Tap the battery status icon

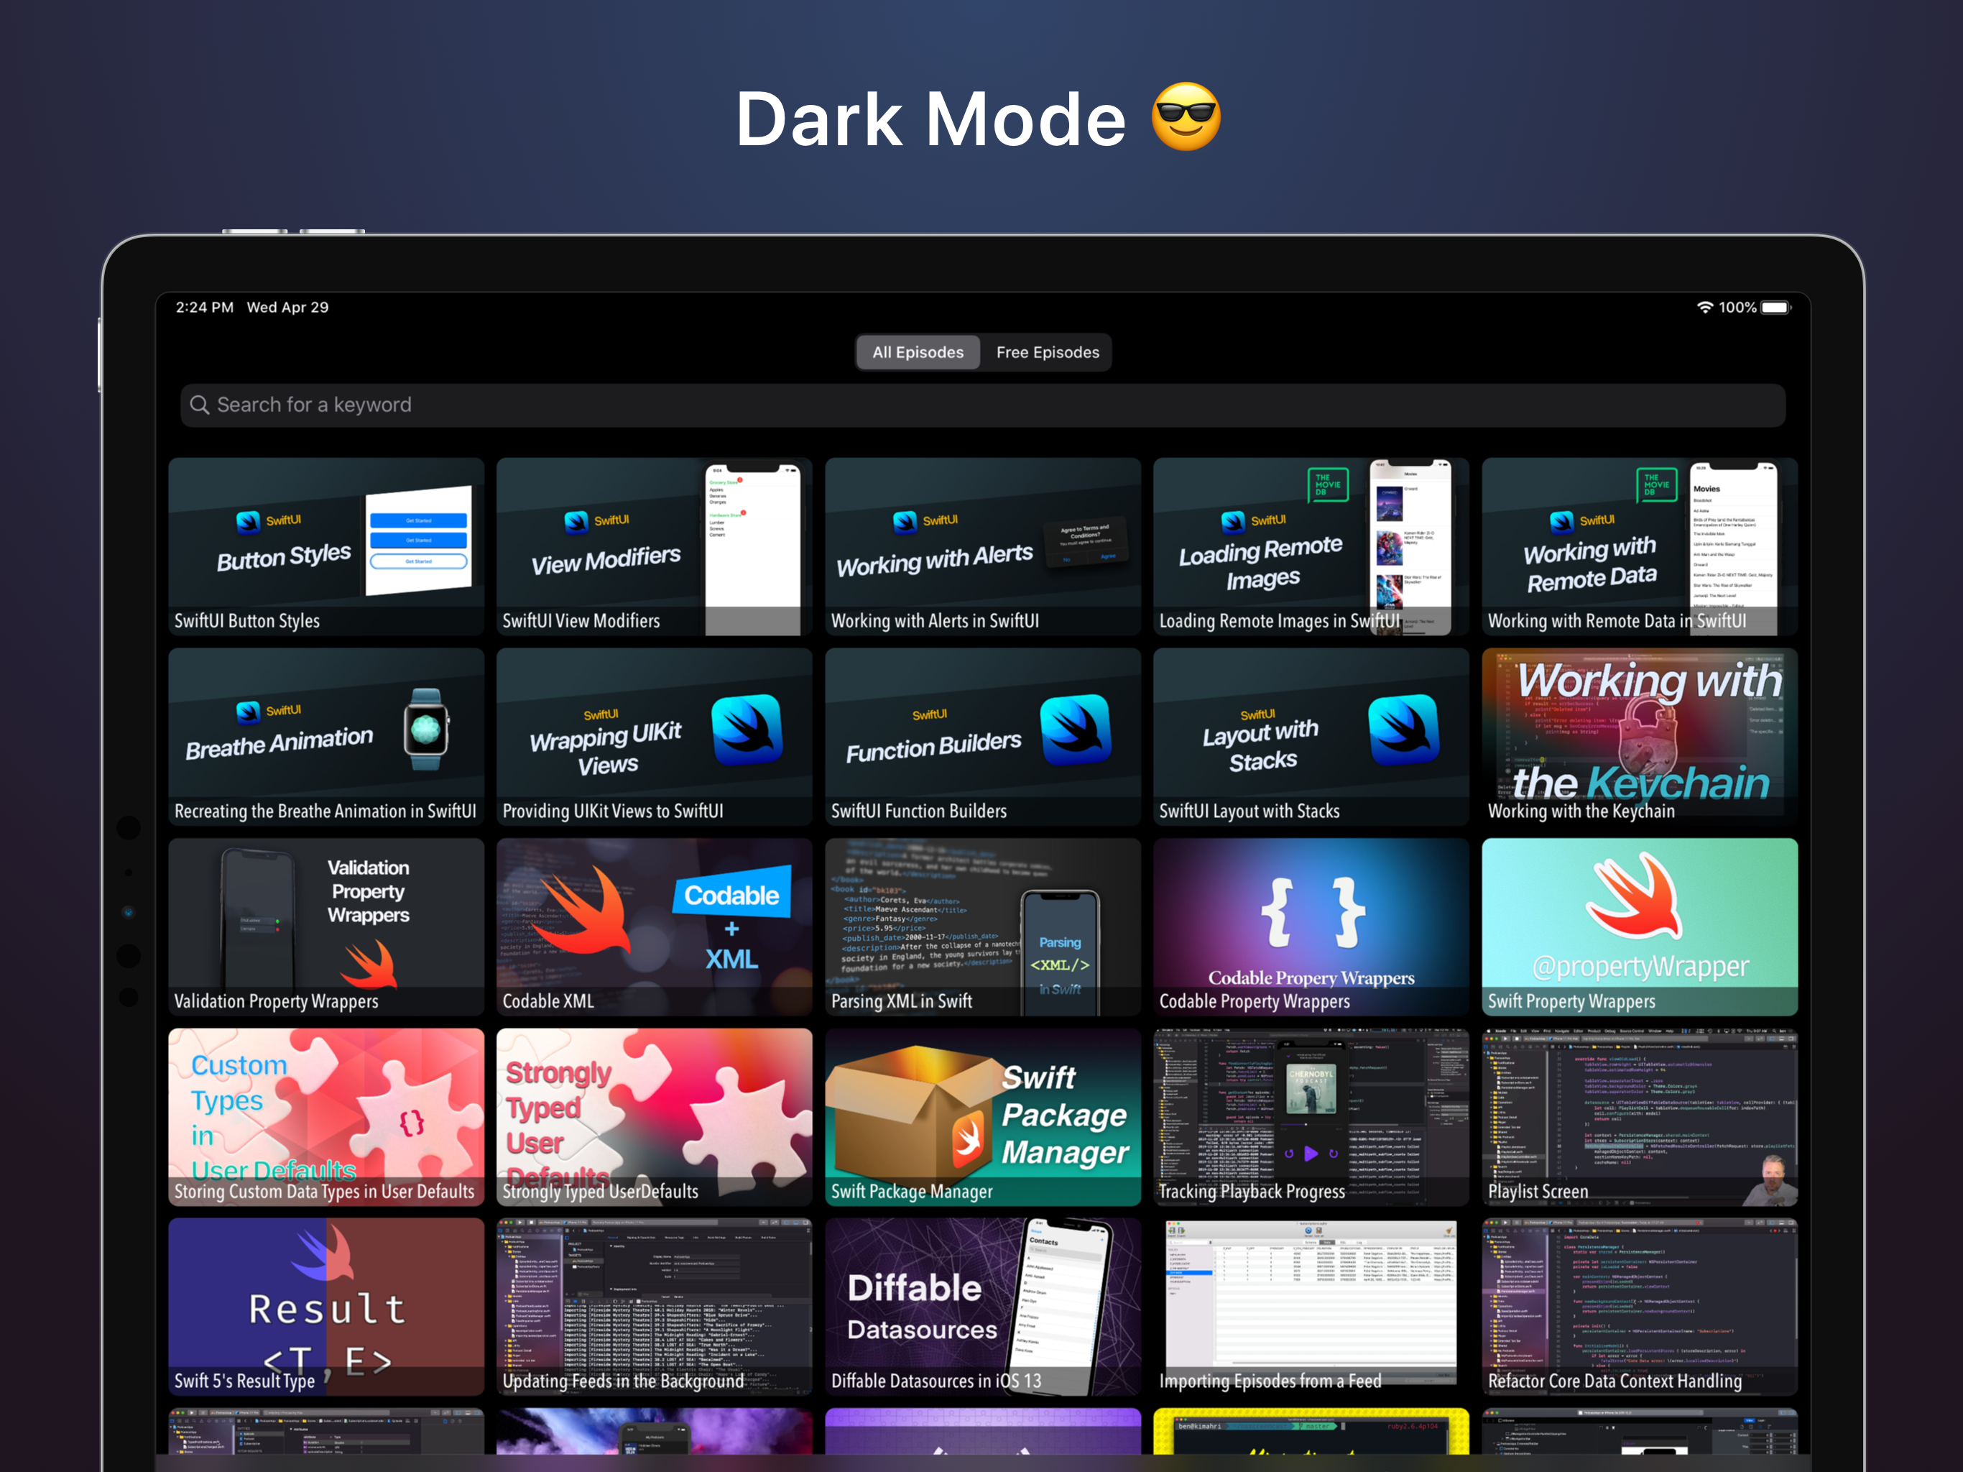click(1775, 307)
